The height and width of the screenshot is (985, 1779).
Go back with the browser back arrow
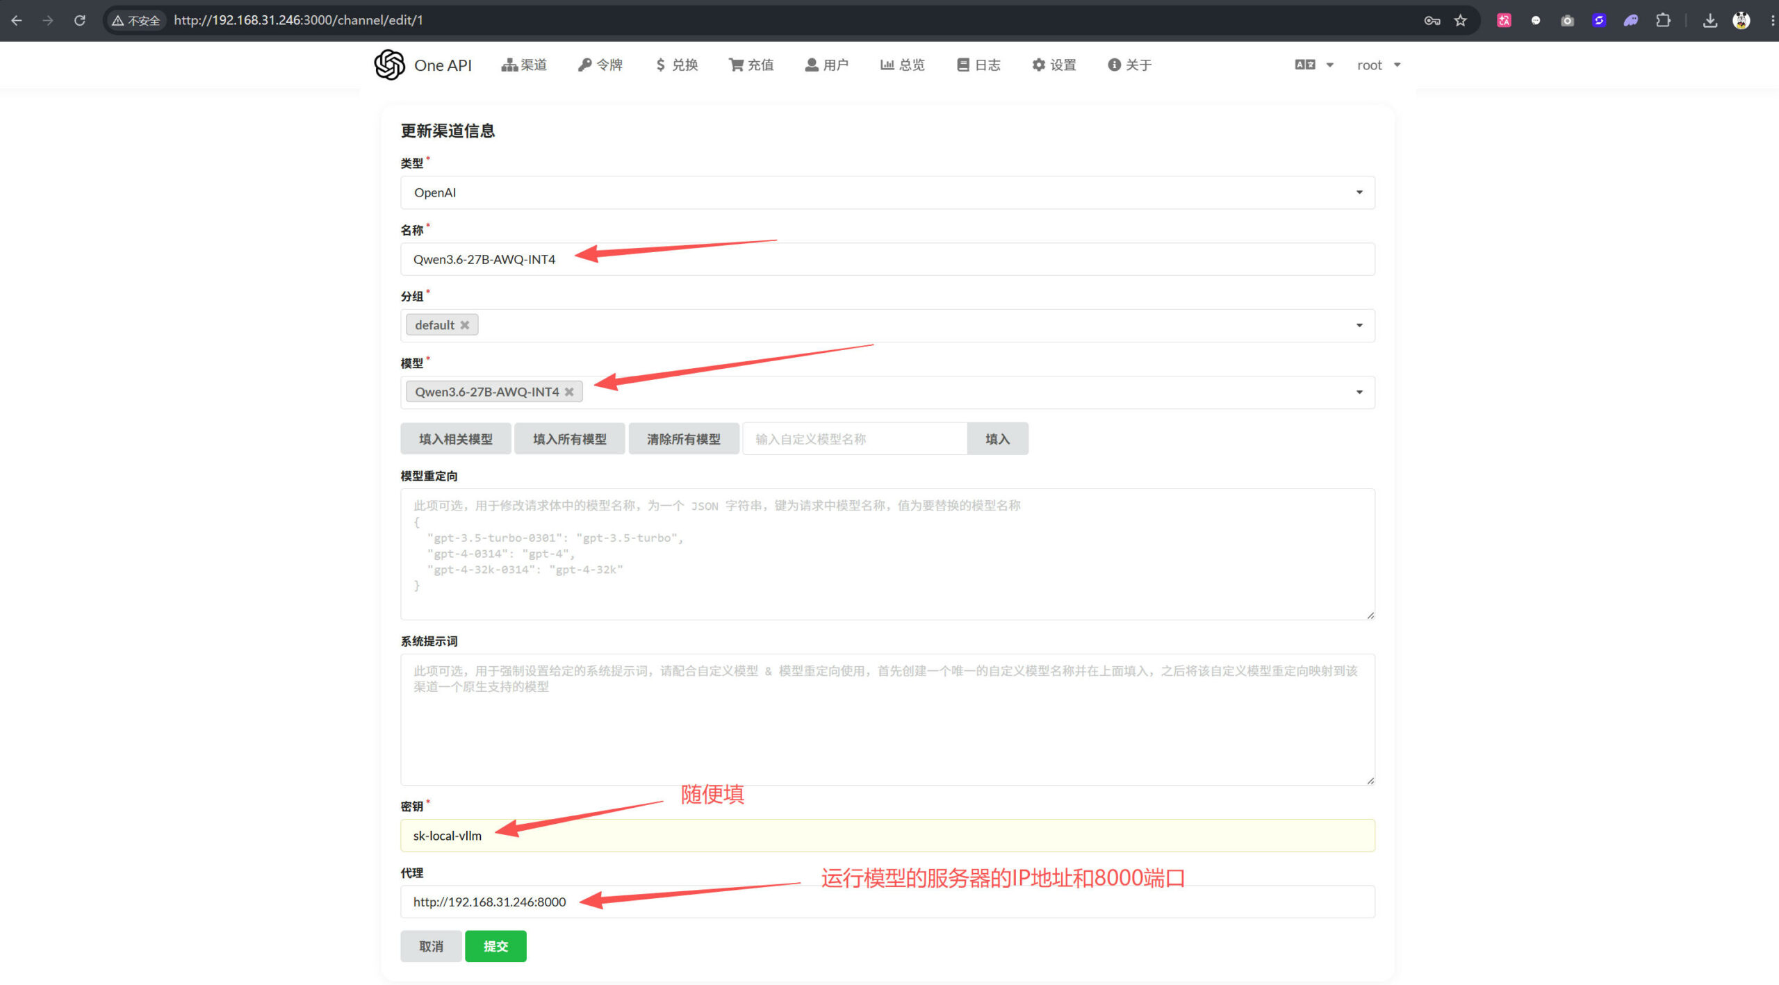pos(17,20)
